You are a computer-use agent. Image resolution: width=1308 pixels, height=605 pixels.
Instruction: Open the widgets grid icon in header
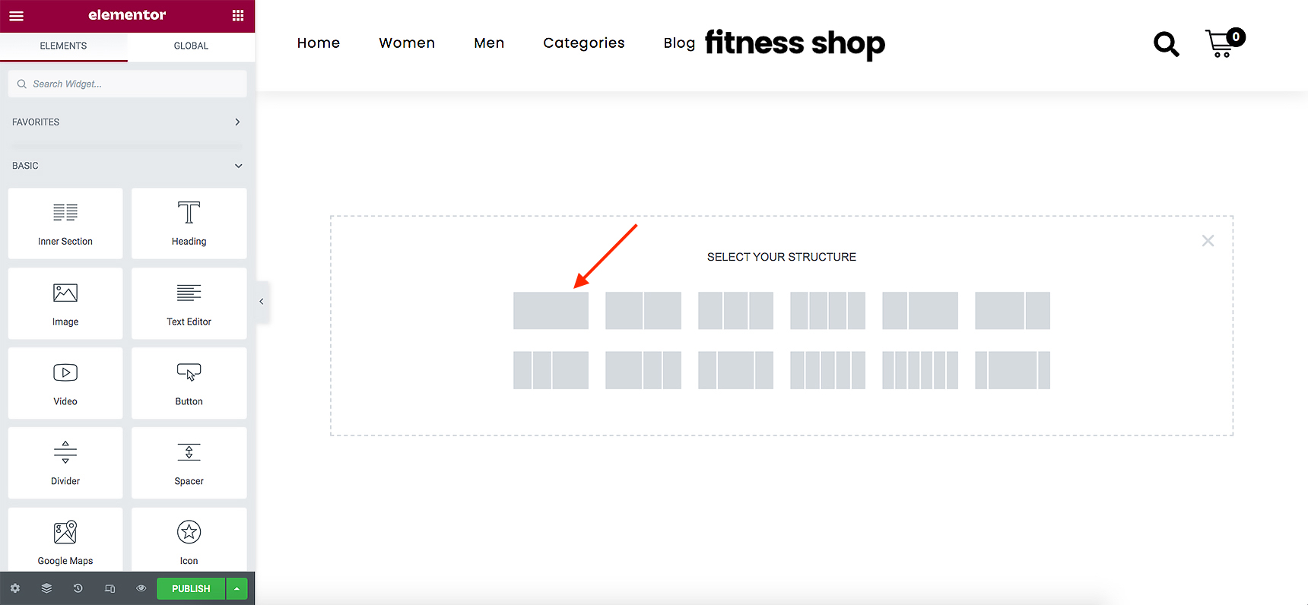click(x=238, y=15)
